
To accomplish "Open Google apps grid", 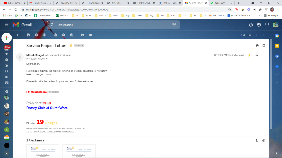I will pyautogui.click(x=267, y=25).
